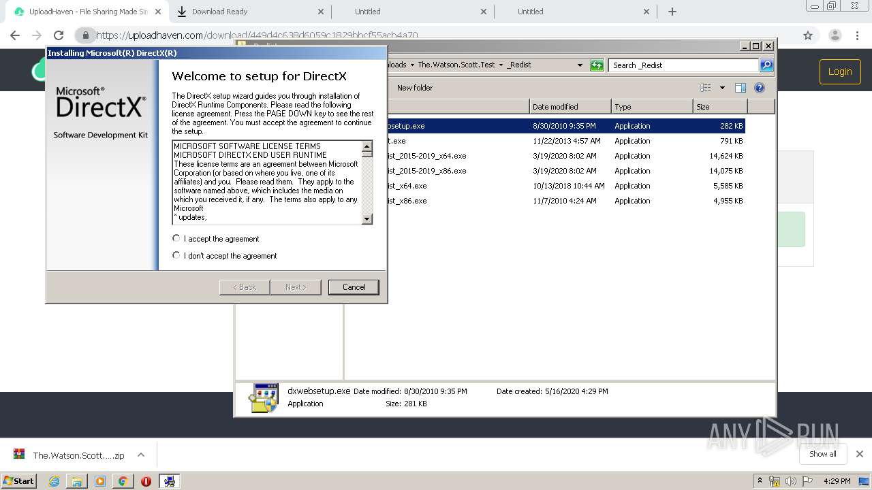Click the change view icon in Explorer

[706, 88]
